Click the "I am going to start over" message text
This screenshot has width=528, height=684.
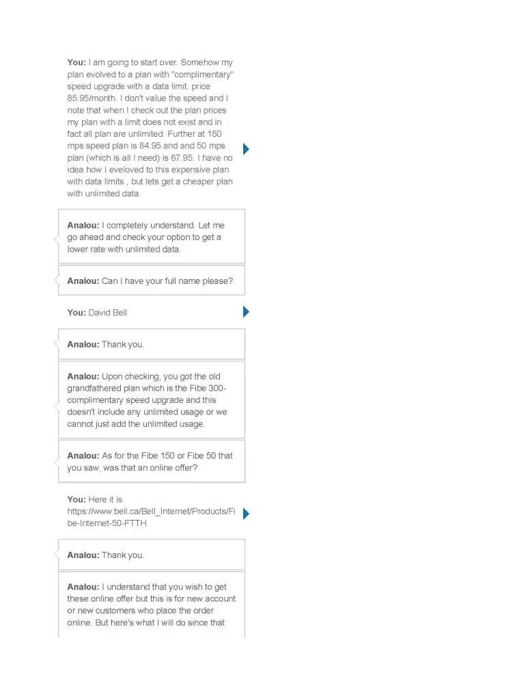[x=150, y=128]
